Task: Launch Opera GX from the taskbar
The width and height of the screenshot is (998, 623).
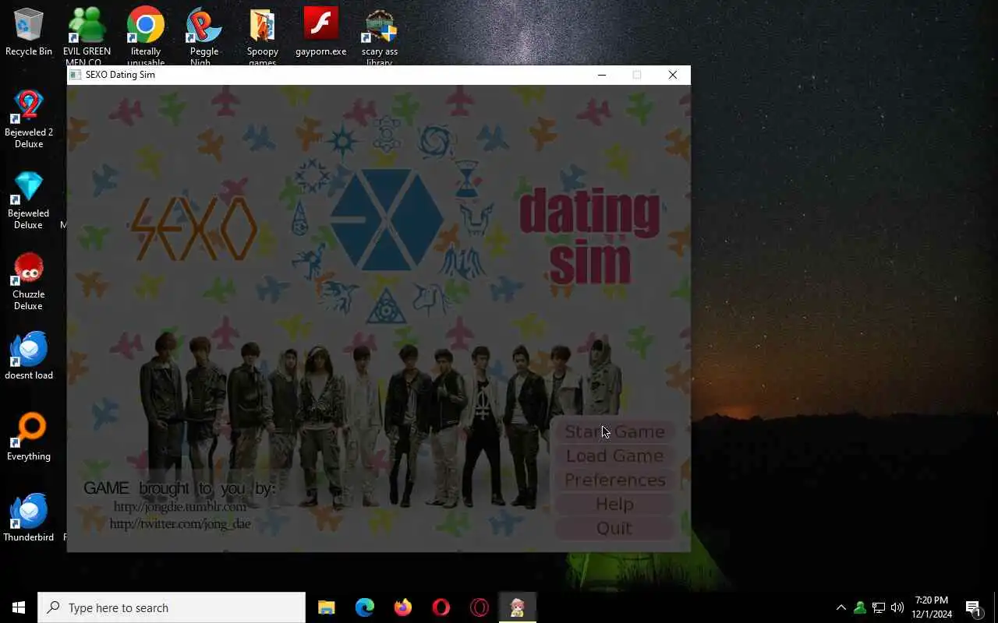Action: coord(479,607)
